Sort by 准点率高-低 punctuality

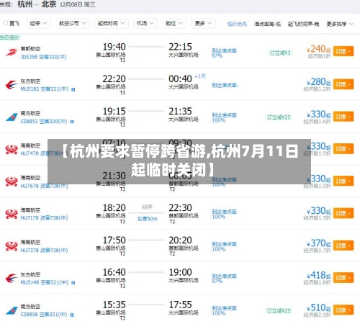[267, 24]
